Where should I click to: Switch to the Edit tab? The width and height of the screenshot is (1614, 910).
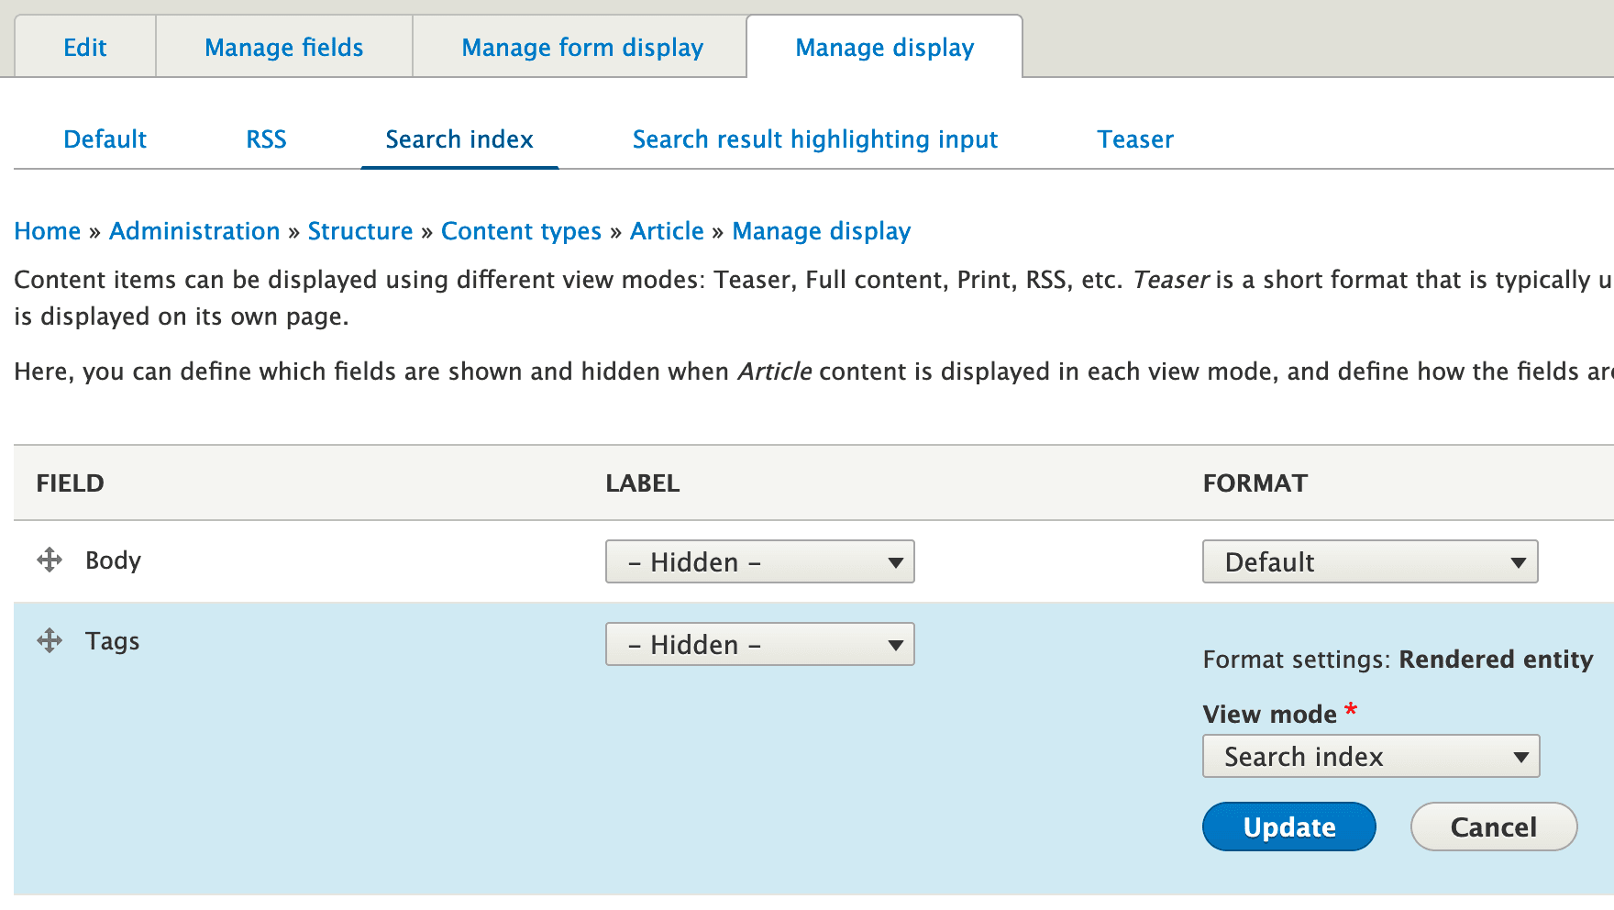pos(85,48)
